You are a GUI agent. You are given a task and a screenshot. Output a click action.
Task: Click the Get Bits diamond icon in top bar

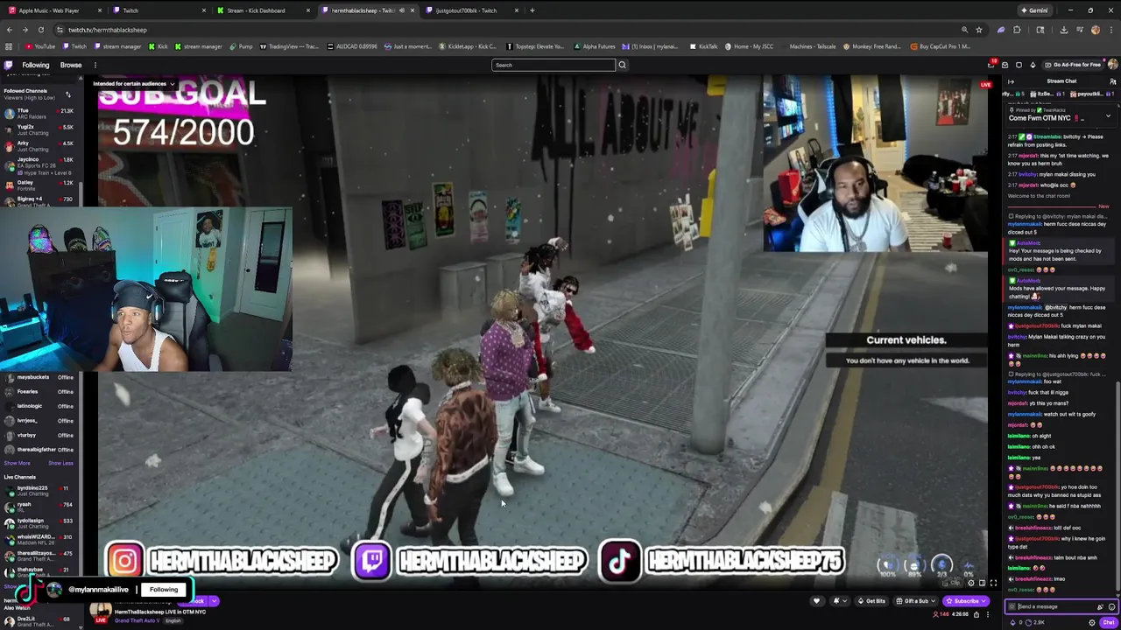point(1033,65)
